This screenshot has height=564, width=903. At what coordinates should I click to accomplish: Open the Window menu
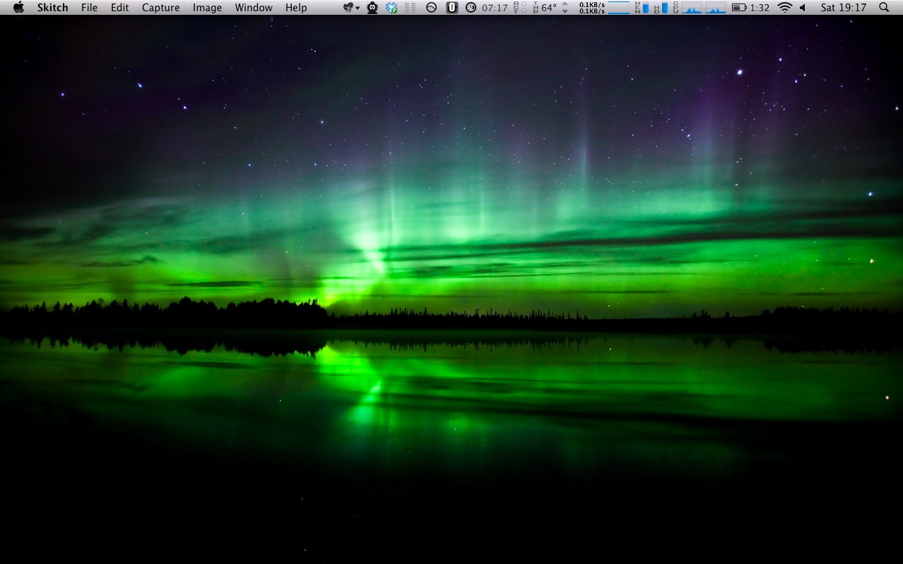pos(254,8)
